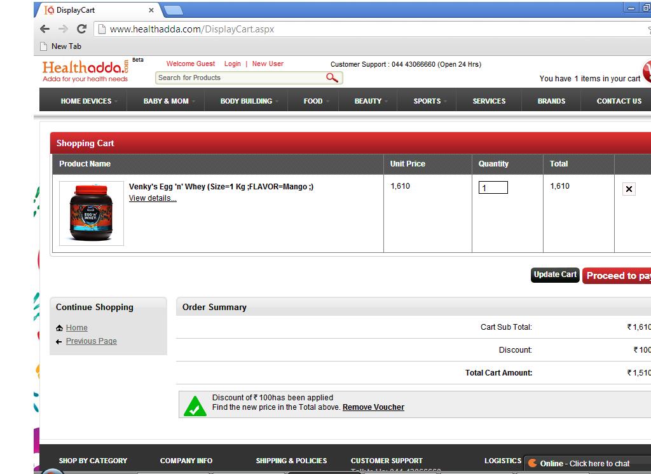Click the Search for Products box
651x474 pixels.
(240, 78)
